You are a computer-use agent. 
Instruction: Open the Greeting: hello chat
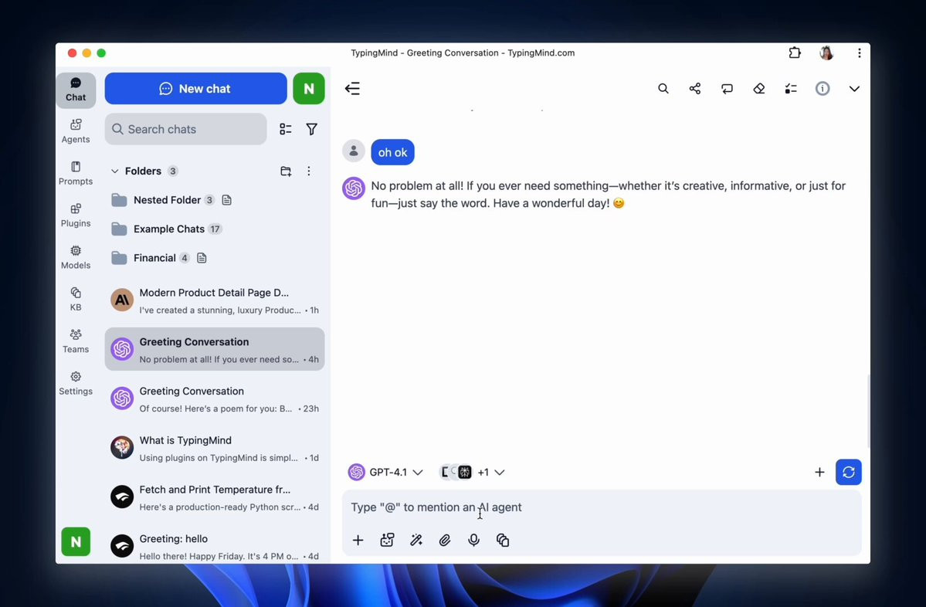point(215,546)
